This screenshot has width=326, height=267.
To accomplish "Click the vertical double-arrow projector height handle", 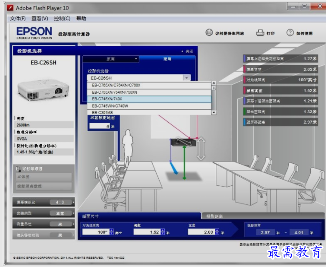I will 201,149.
